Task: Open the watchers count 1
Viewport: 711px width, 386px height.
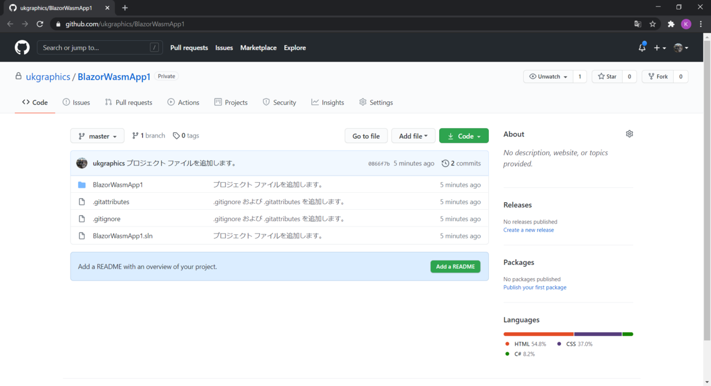Action: pyautogui.click(x=580, y=76)
